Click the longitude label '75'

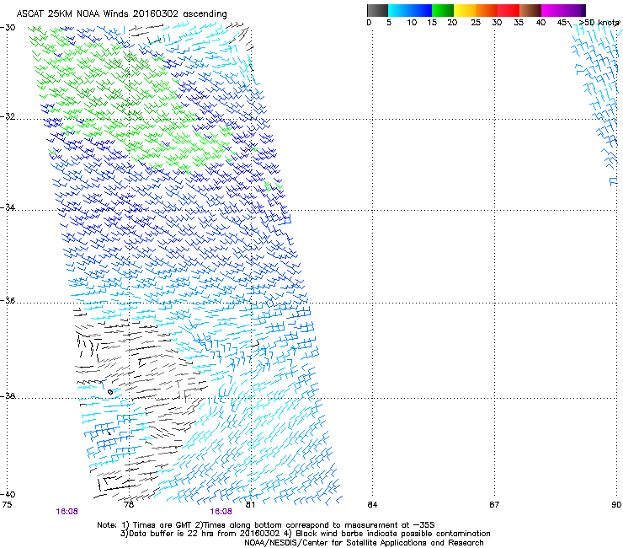(x=7, y=505)
